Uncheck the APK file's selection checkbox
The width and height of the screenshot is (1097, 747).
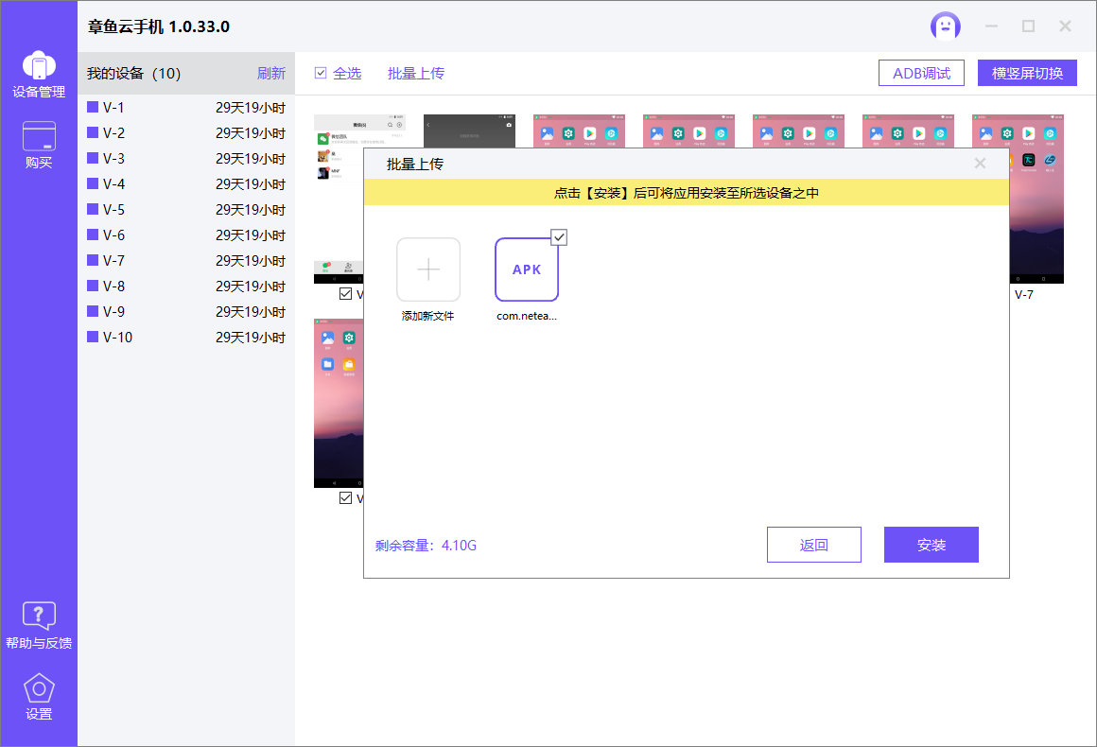[559, 236]
